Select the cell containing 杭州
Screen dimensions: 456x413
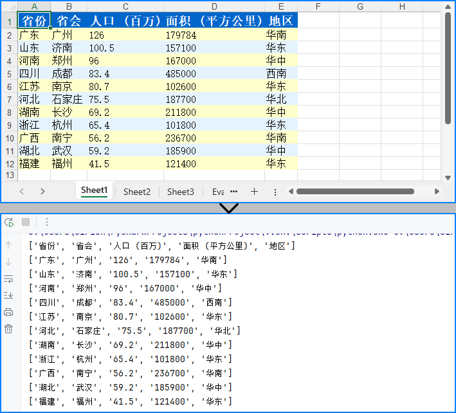click(69, 125)
